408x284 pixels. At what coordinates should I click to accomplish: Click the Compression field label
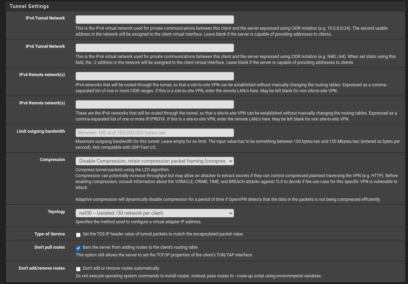click(x=52, y=160)
